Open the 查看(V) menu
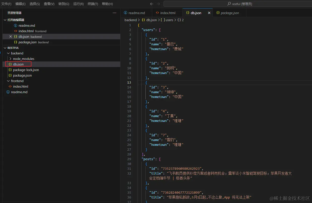Screen dimensions: 312x203 point(49,4)
